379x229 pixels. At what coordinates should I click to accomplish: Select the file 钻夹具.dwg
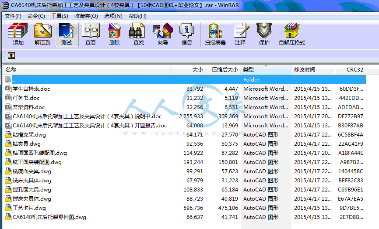[x=26, y=144]
